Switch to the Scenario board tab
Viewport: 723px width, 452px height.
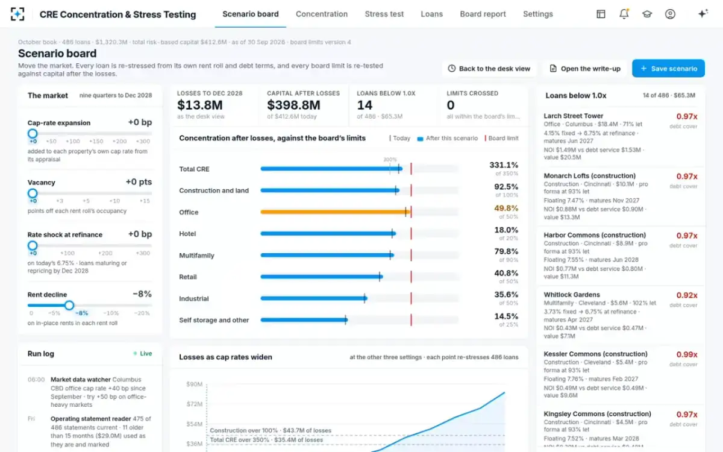click(251, 14)
